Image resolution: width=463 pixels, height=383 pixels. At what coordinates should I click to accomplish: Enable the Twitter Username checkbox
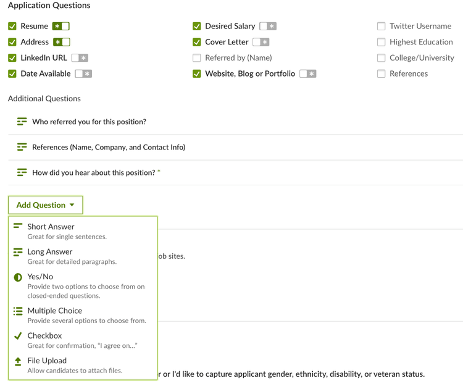click(x=382, y=26)
